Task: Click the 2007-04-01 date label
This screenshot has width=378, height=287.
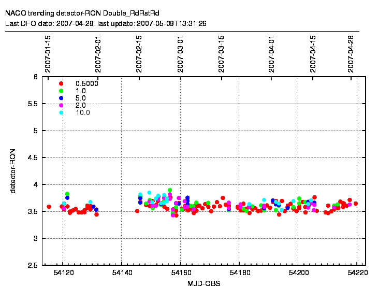Action: (x=271, y=53)
